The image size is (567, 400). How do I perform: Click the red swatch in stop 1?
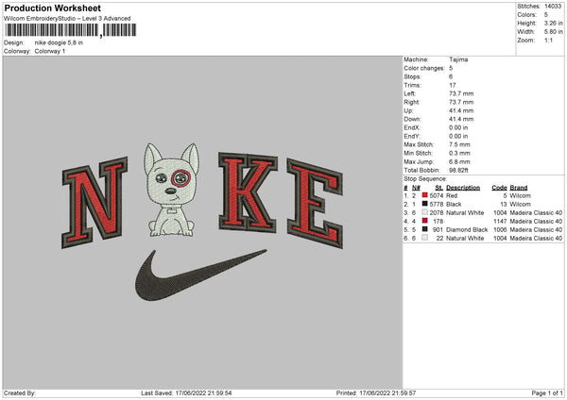click(425, 195)
